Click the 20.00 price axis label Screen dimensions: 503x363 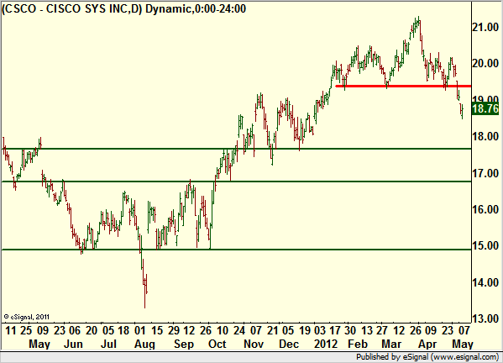[485, 63]
